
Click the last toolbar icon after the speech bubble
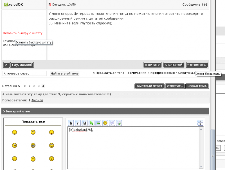coord(119,123)
